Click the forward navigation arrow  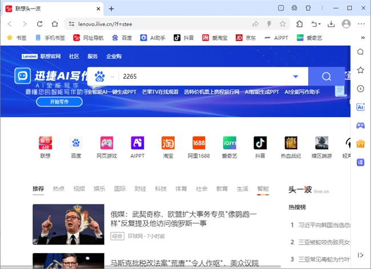pyautogui.click(x=25, y=24)
